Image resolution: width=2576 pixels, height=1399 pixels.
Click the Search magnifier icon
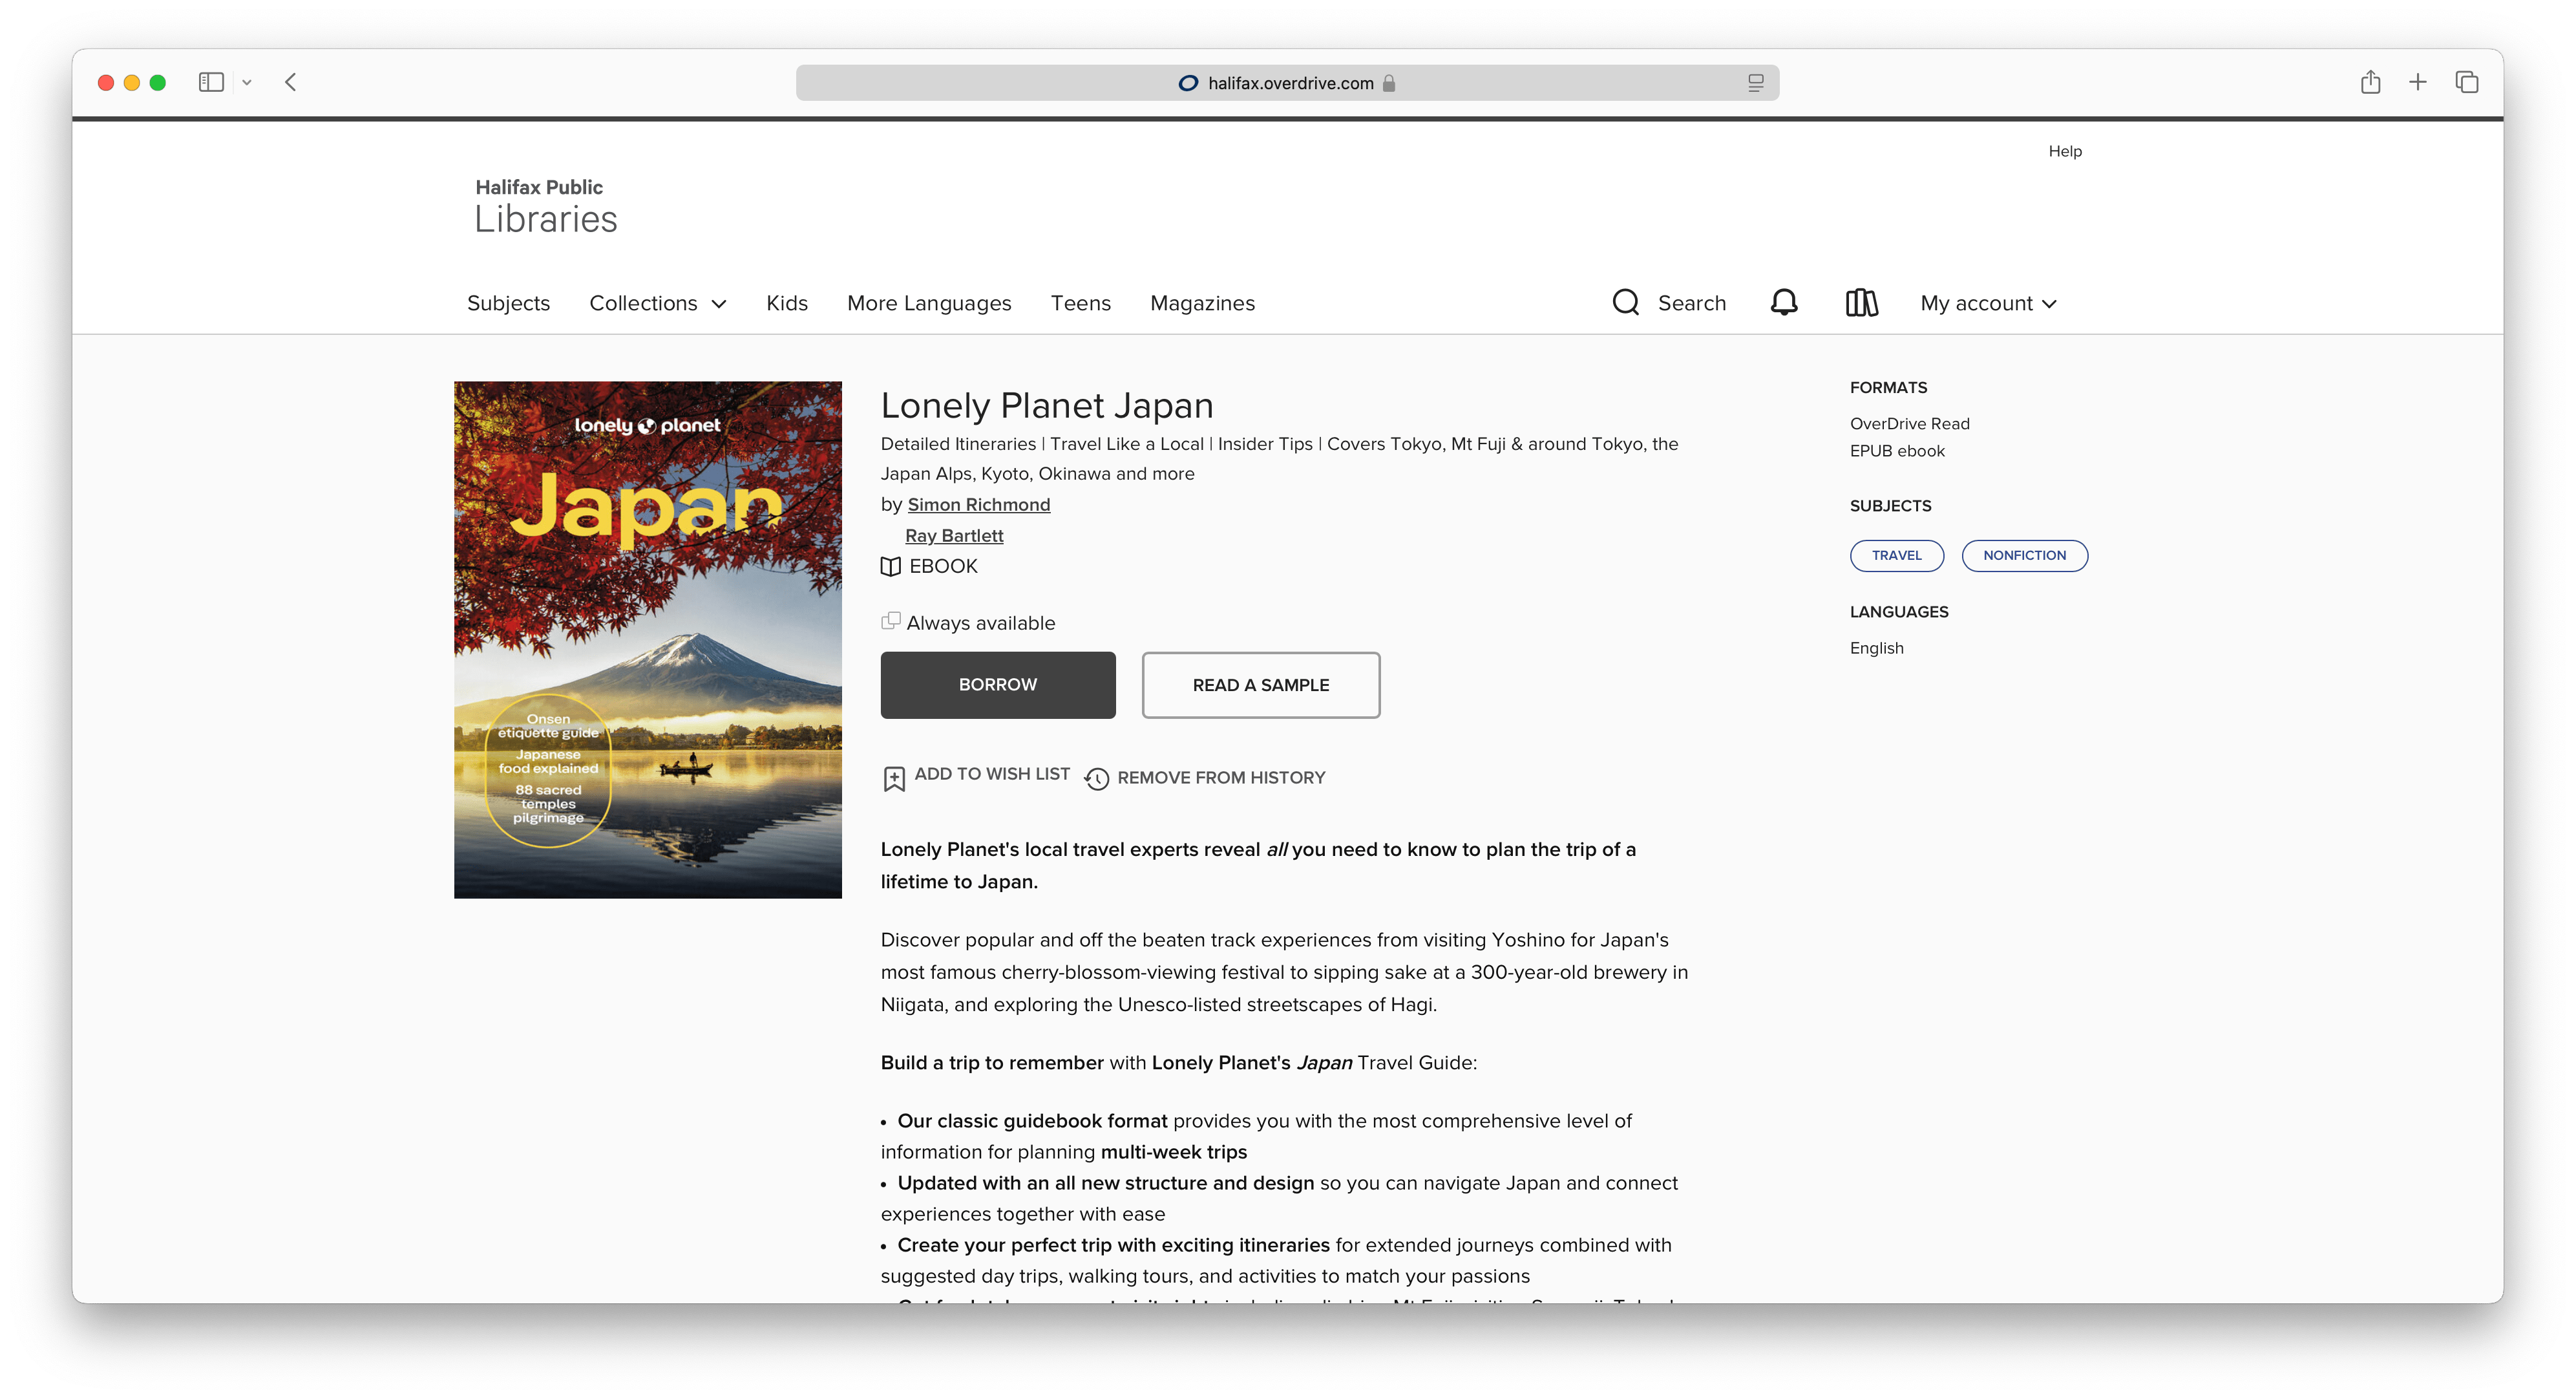1626,302
